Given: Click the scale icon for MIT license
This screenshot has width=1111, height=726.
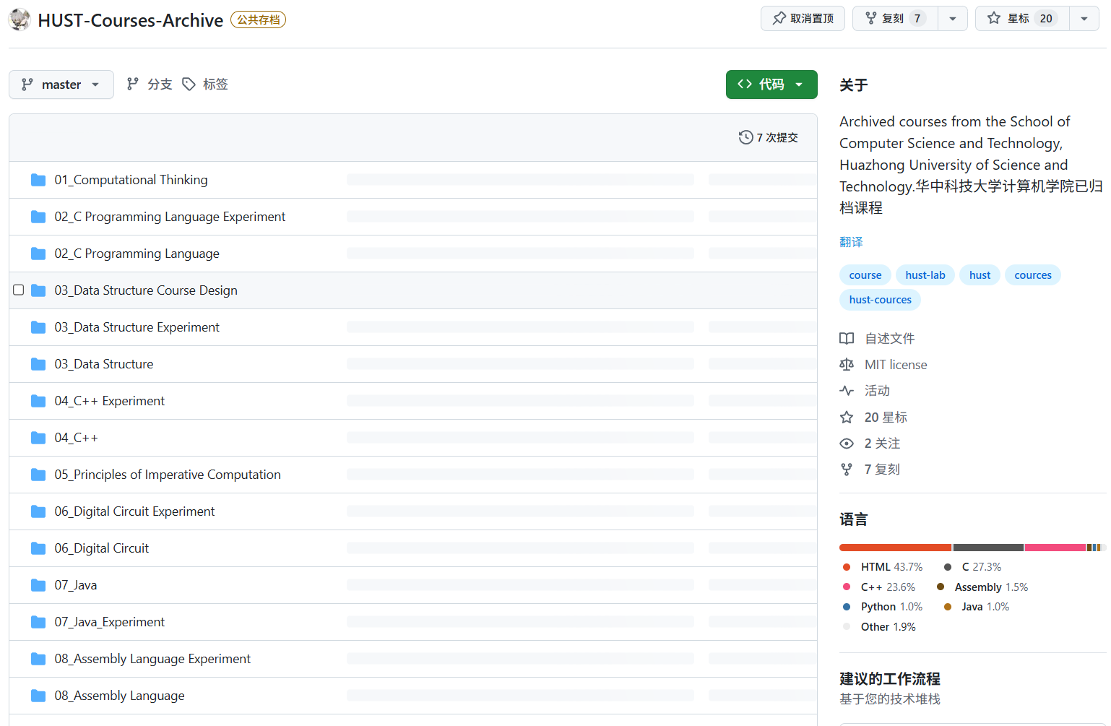Looking at the screenshot, I should 847,365.
